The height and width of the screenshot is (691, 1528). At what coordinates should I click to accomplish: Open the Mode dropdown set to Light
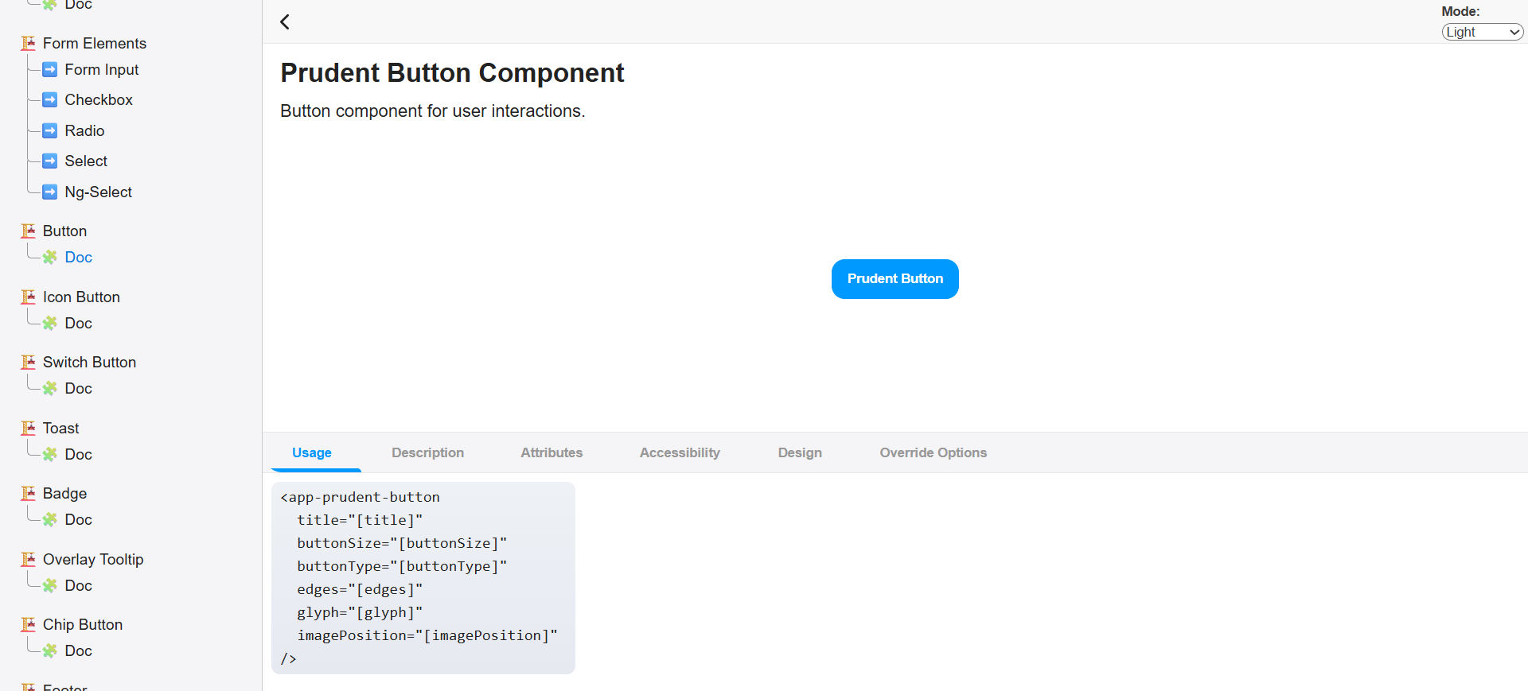coord(1483,32)
